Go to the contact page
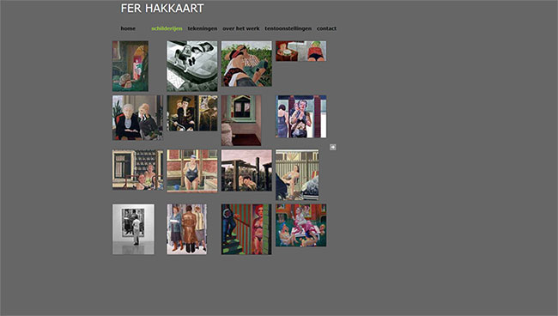The width and height of the screenshot is (558, 316). (326, 28)
